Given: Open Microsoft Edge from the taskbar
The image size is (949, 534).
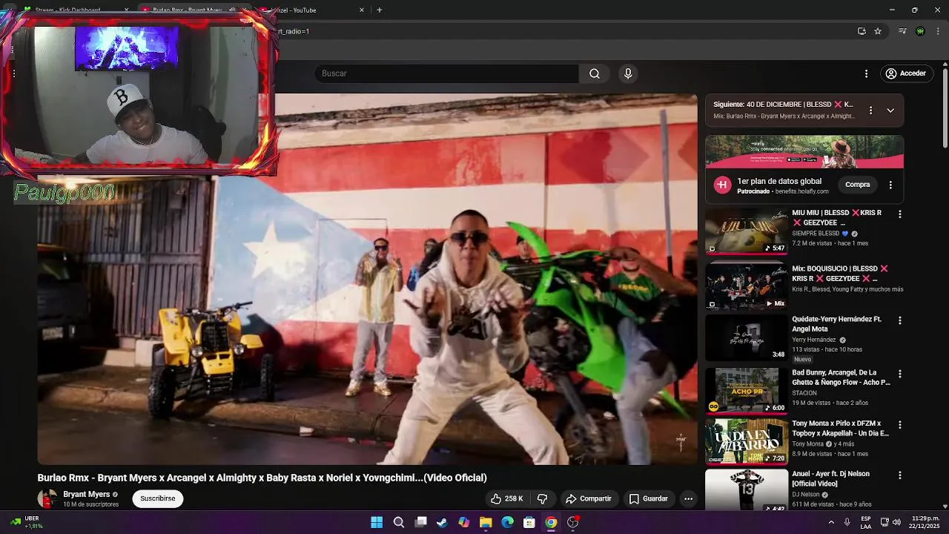Looking at the screenshot, I should point(507,522).
